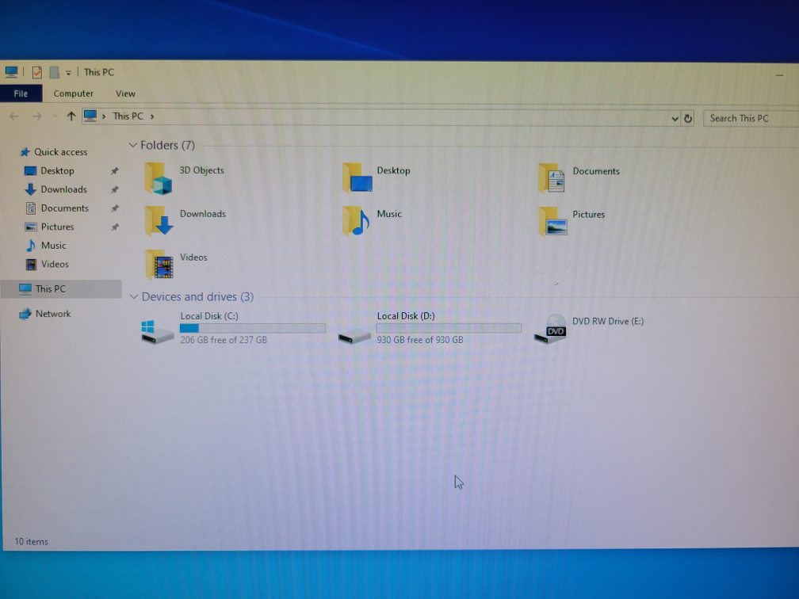
Task: Click the Documents icon in sidebar
Action: [x=31, y=208]
